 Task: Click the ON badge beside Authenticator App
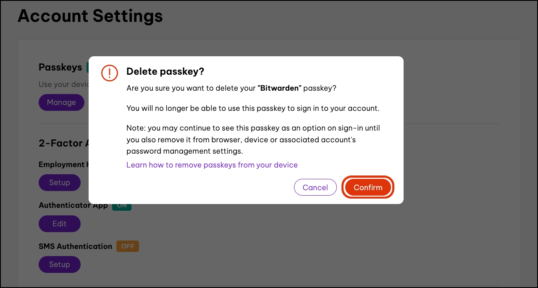point(122,207)
